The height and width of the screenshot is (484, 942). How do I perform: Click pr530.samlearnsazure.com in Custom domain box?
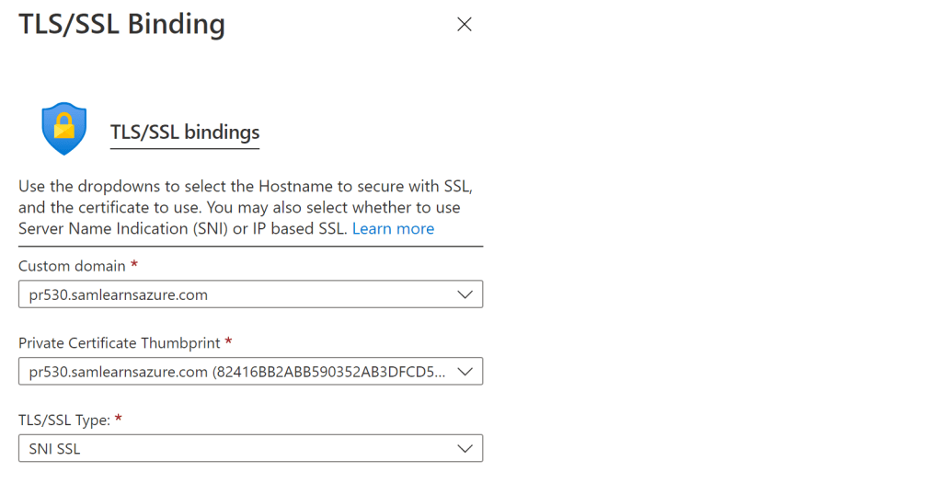(118, 294)
